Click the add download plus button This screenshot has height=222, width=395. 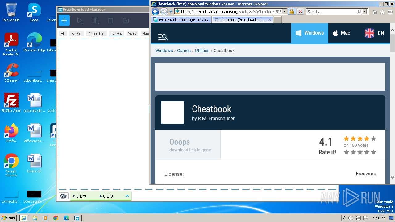pos(64,21)
